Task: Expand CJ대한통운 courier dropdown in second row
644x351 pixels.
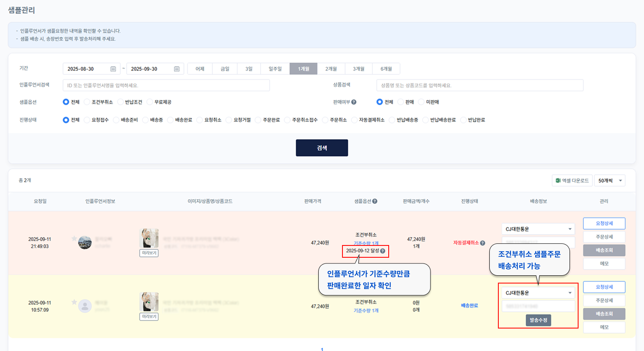Action: (570, 293)
